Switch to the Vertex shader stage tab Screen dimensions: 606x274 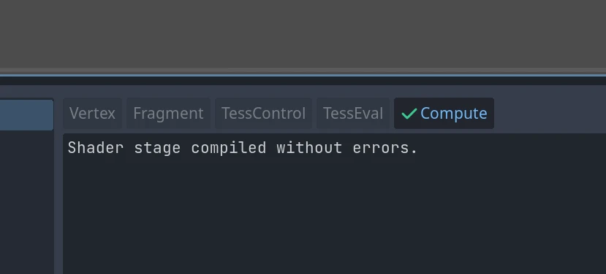92,113
